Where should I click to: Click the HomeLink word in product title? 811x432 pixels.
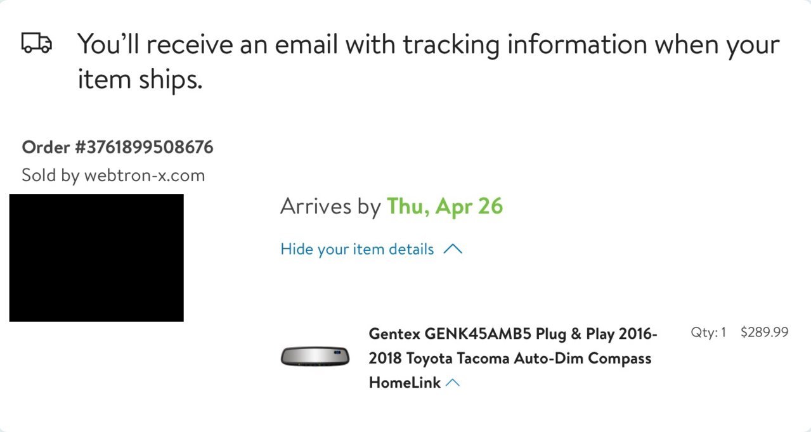click(405, 383)
